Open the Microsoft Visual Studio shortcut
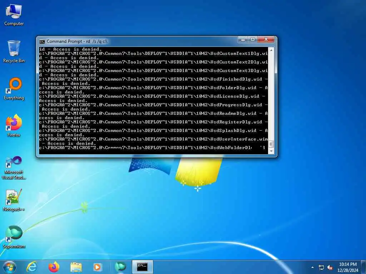The image size is (366, 274). click(14, 168)
